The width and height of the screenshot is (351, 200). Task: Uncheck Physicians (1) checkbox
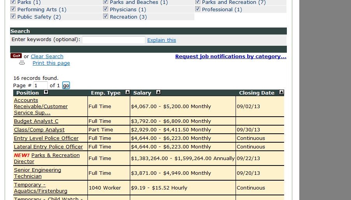105,9
